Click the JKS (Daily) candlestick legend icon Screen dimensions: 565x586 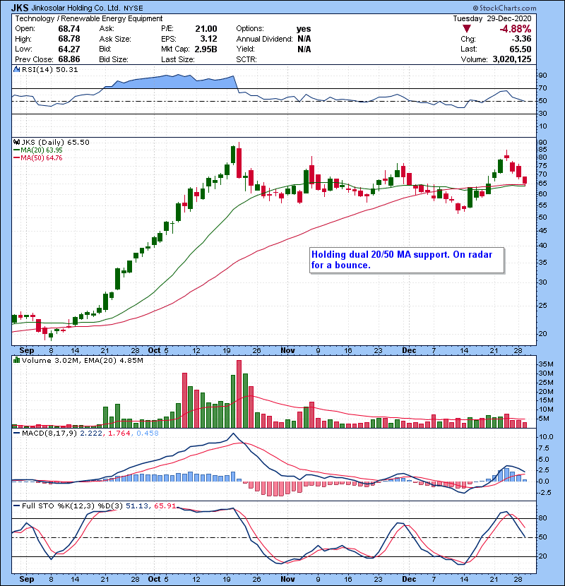[x=16, y=142]
